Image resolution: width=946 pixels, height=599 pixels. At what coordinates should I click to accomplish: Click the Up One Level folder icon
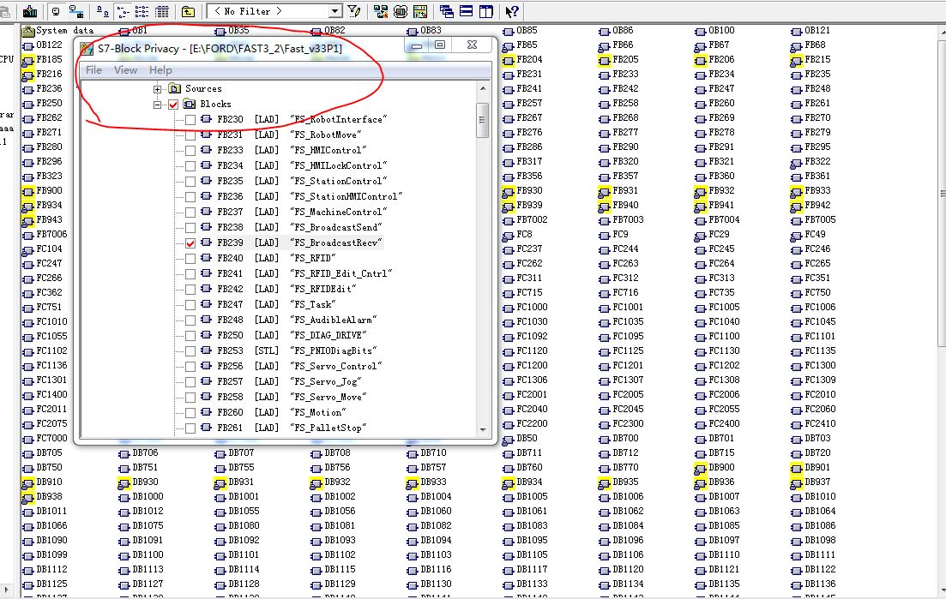(x=188, y=11)
